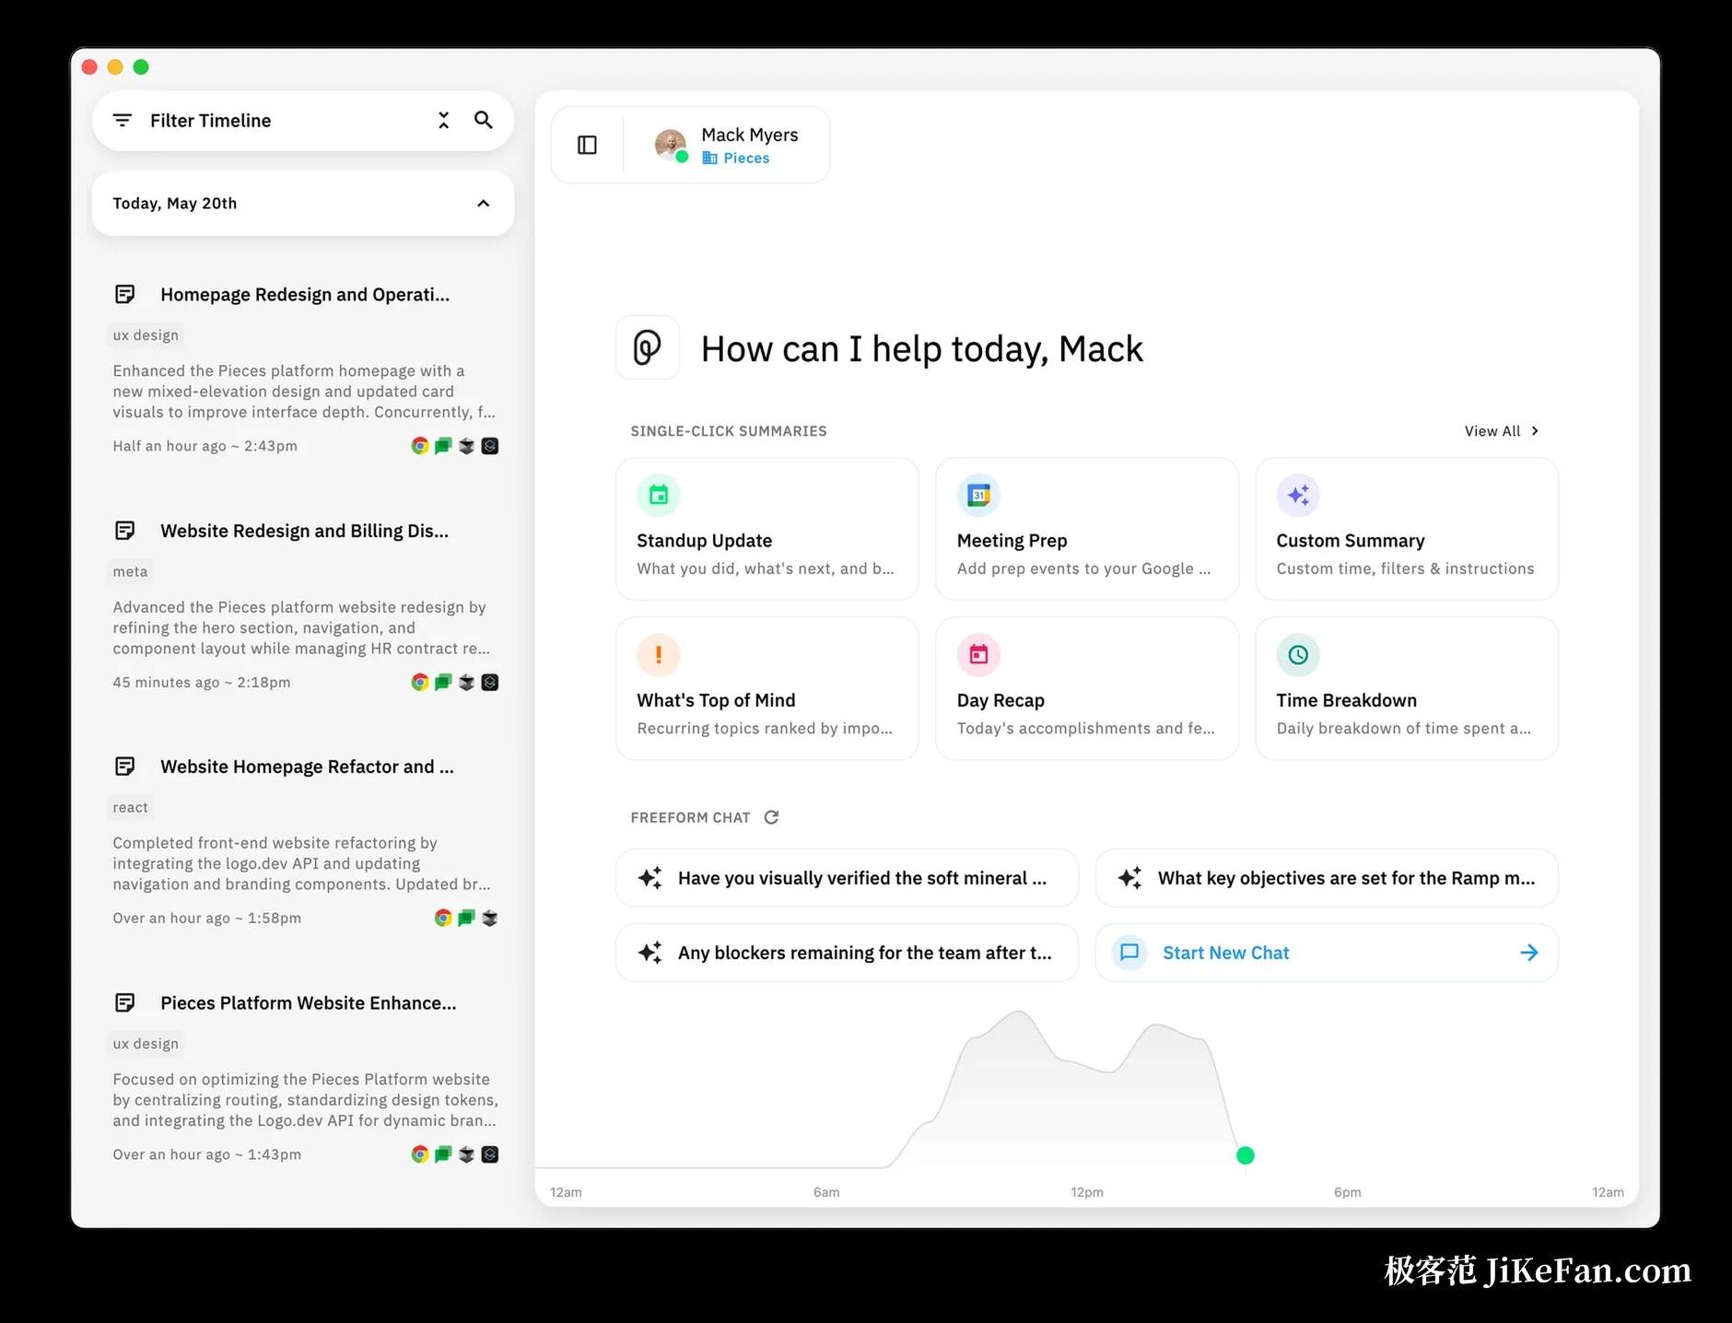Open the Website Homepage Refactor note icon

[x=124, y=767]
